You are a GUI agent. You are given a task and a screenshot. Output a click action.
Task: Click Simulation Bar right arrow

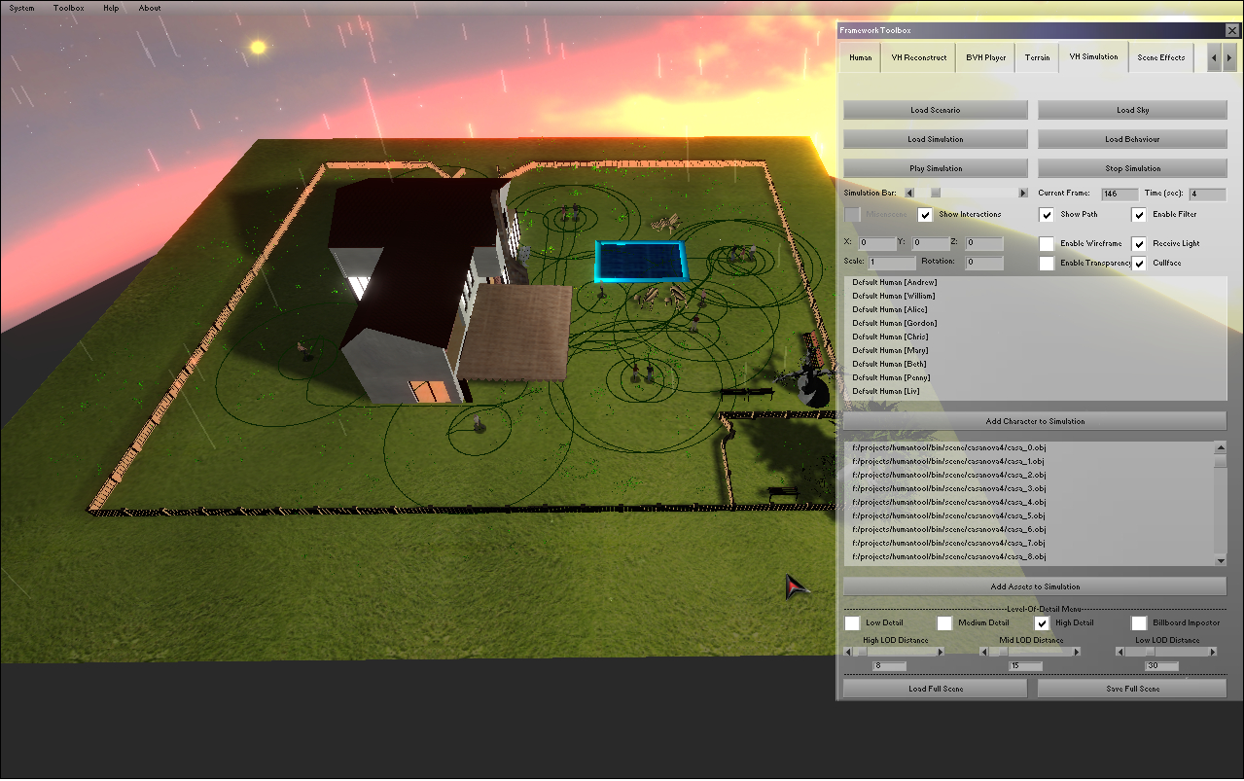[1023, 194]
